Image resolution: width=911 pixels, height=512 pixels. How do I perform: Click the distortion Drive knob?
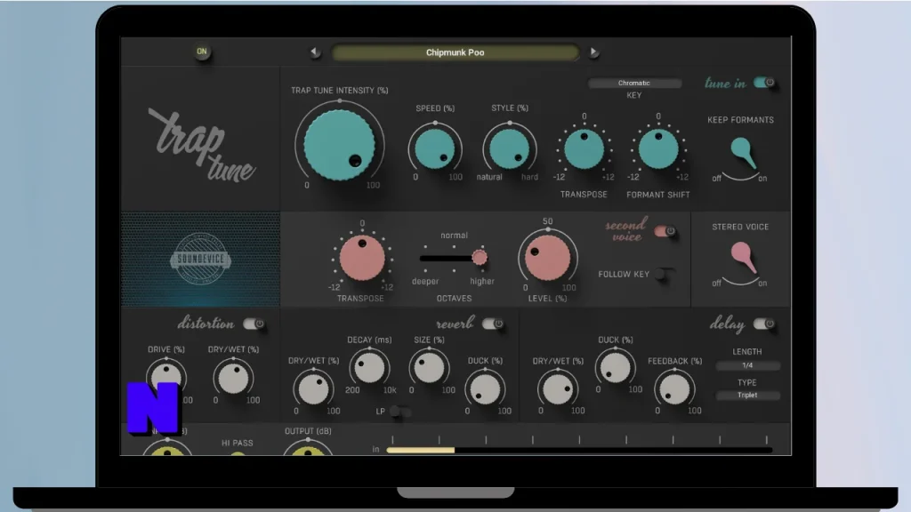[x=165, y=377]
